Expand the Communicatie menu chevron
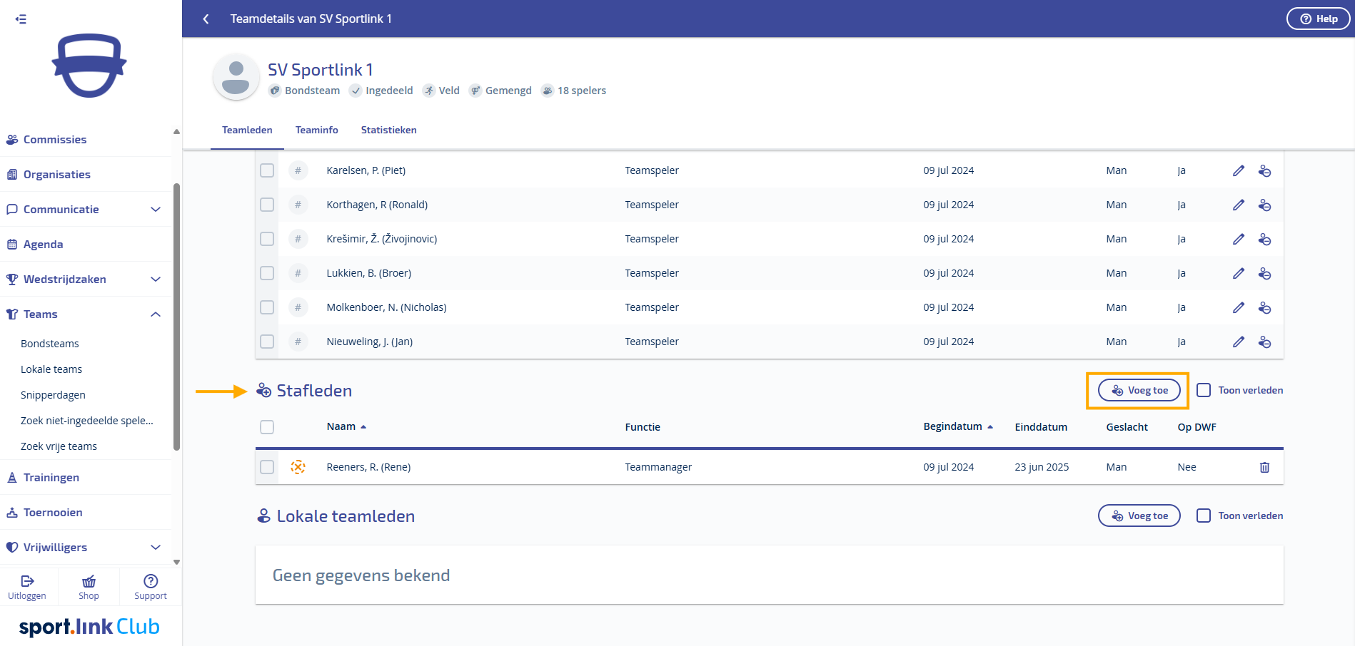The image size is (1355, 646). click(x=156, y=209)
